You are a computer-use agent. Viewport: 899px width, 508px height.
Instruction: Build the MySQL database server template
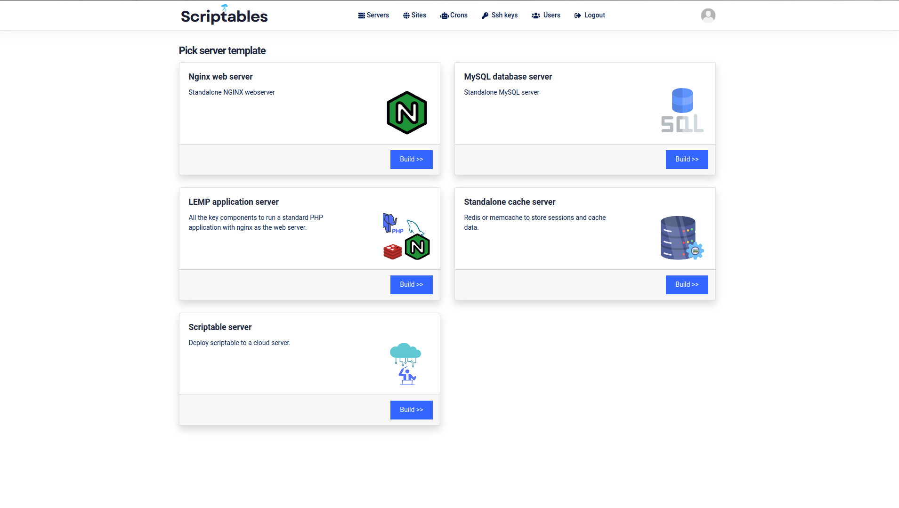pyautogui.click(x=687, y=159)
